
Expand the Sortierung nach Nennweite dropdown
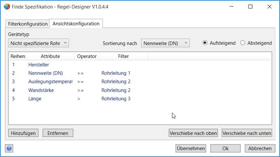(x=165, y=43)
